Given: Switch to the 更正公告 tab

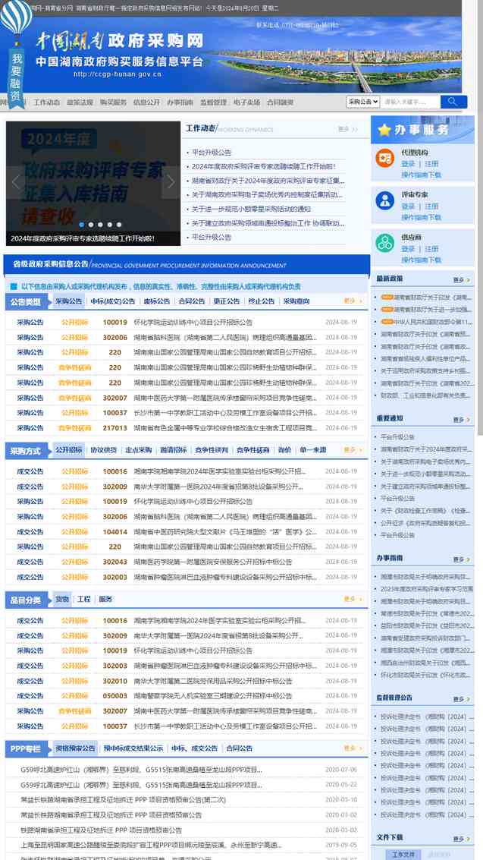Looking at the screenshot, I should point(227,301).
